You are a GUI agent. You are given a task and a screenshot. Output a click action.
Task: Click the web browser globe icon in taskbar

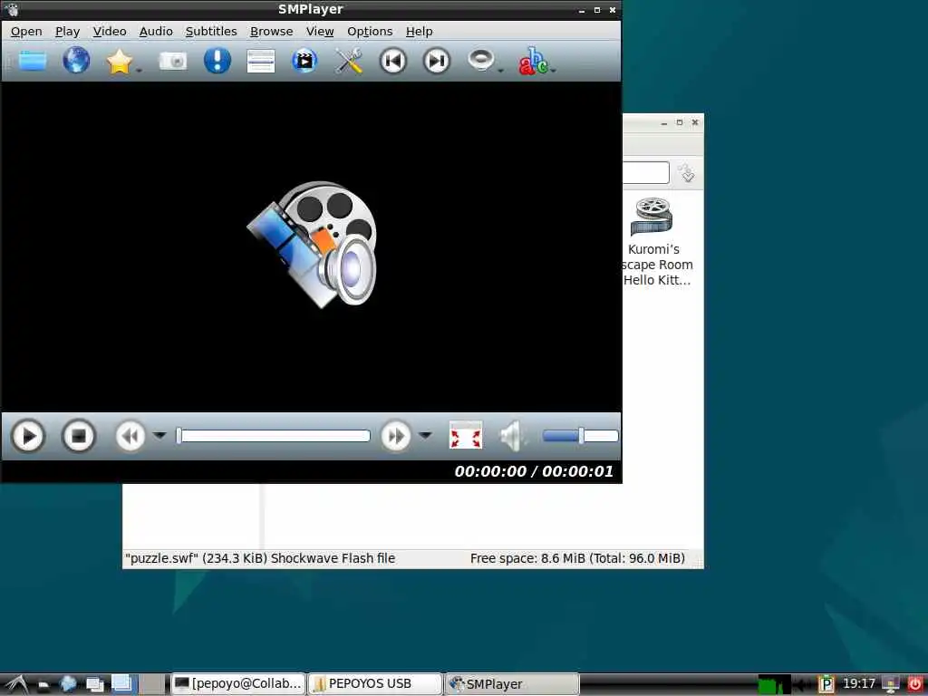point(68,684)
